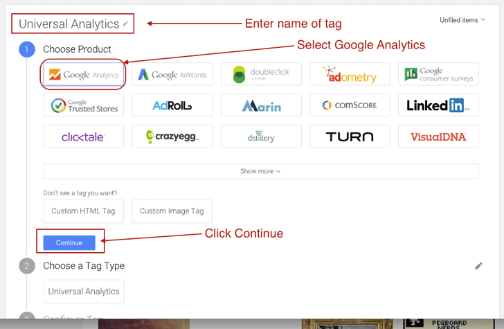Click pencil icon for Choose a Tag Type
504x329 pixels.
click(478, 266)
